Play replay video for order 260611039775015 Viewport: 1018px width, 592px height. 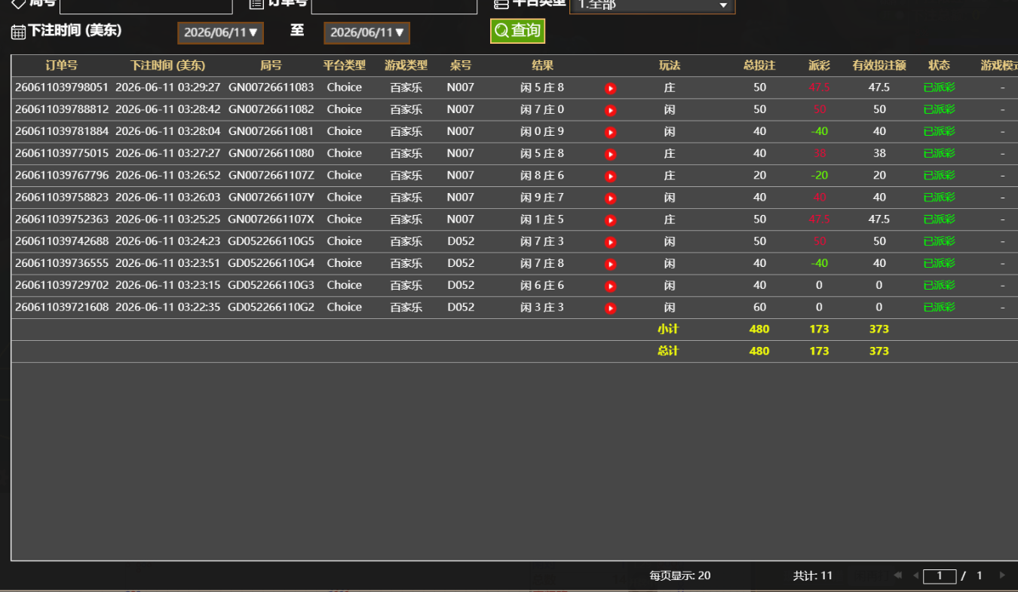pyautogui.click(x=611, y=154)
